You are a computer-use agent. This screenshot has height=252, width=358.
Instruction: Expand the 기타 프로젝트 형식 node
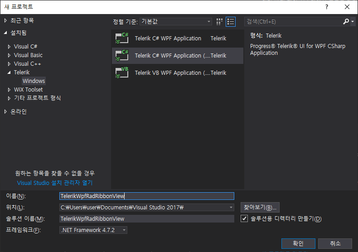[9, 98]
